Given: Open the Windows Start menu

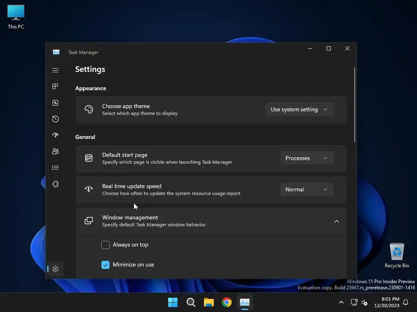Looking at the screenshot, I should tap(173, 302).
